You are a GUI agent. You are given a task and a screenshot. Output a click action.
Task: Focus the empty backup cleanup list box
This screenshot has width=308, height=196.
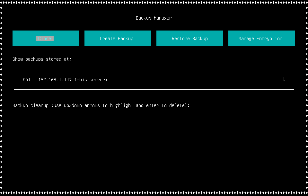tap(154, 146)
